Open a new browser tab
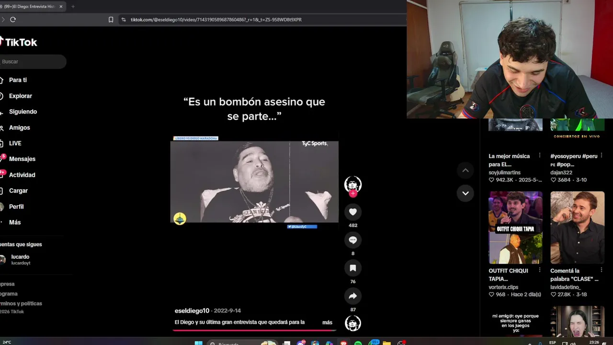 pos(73,7)
